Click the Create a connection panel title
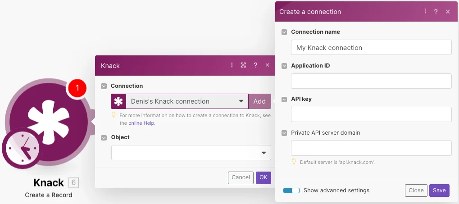The width and height of the screenshot is (459, 204). (310, 12)
